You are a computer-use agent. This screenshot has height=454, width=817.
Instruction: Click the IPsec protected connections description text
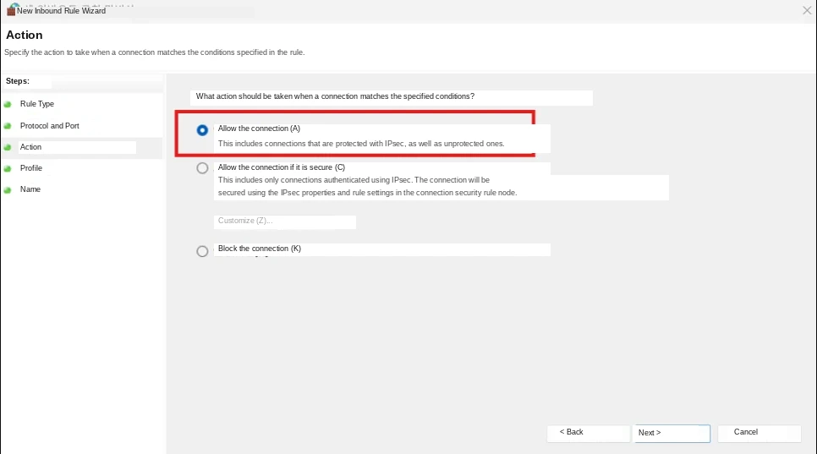[361, 144]
